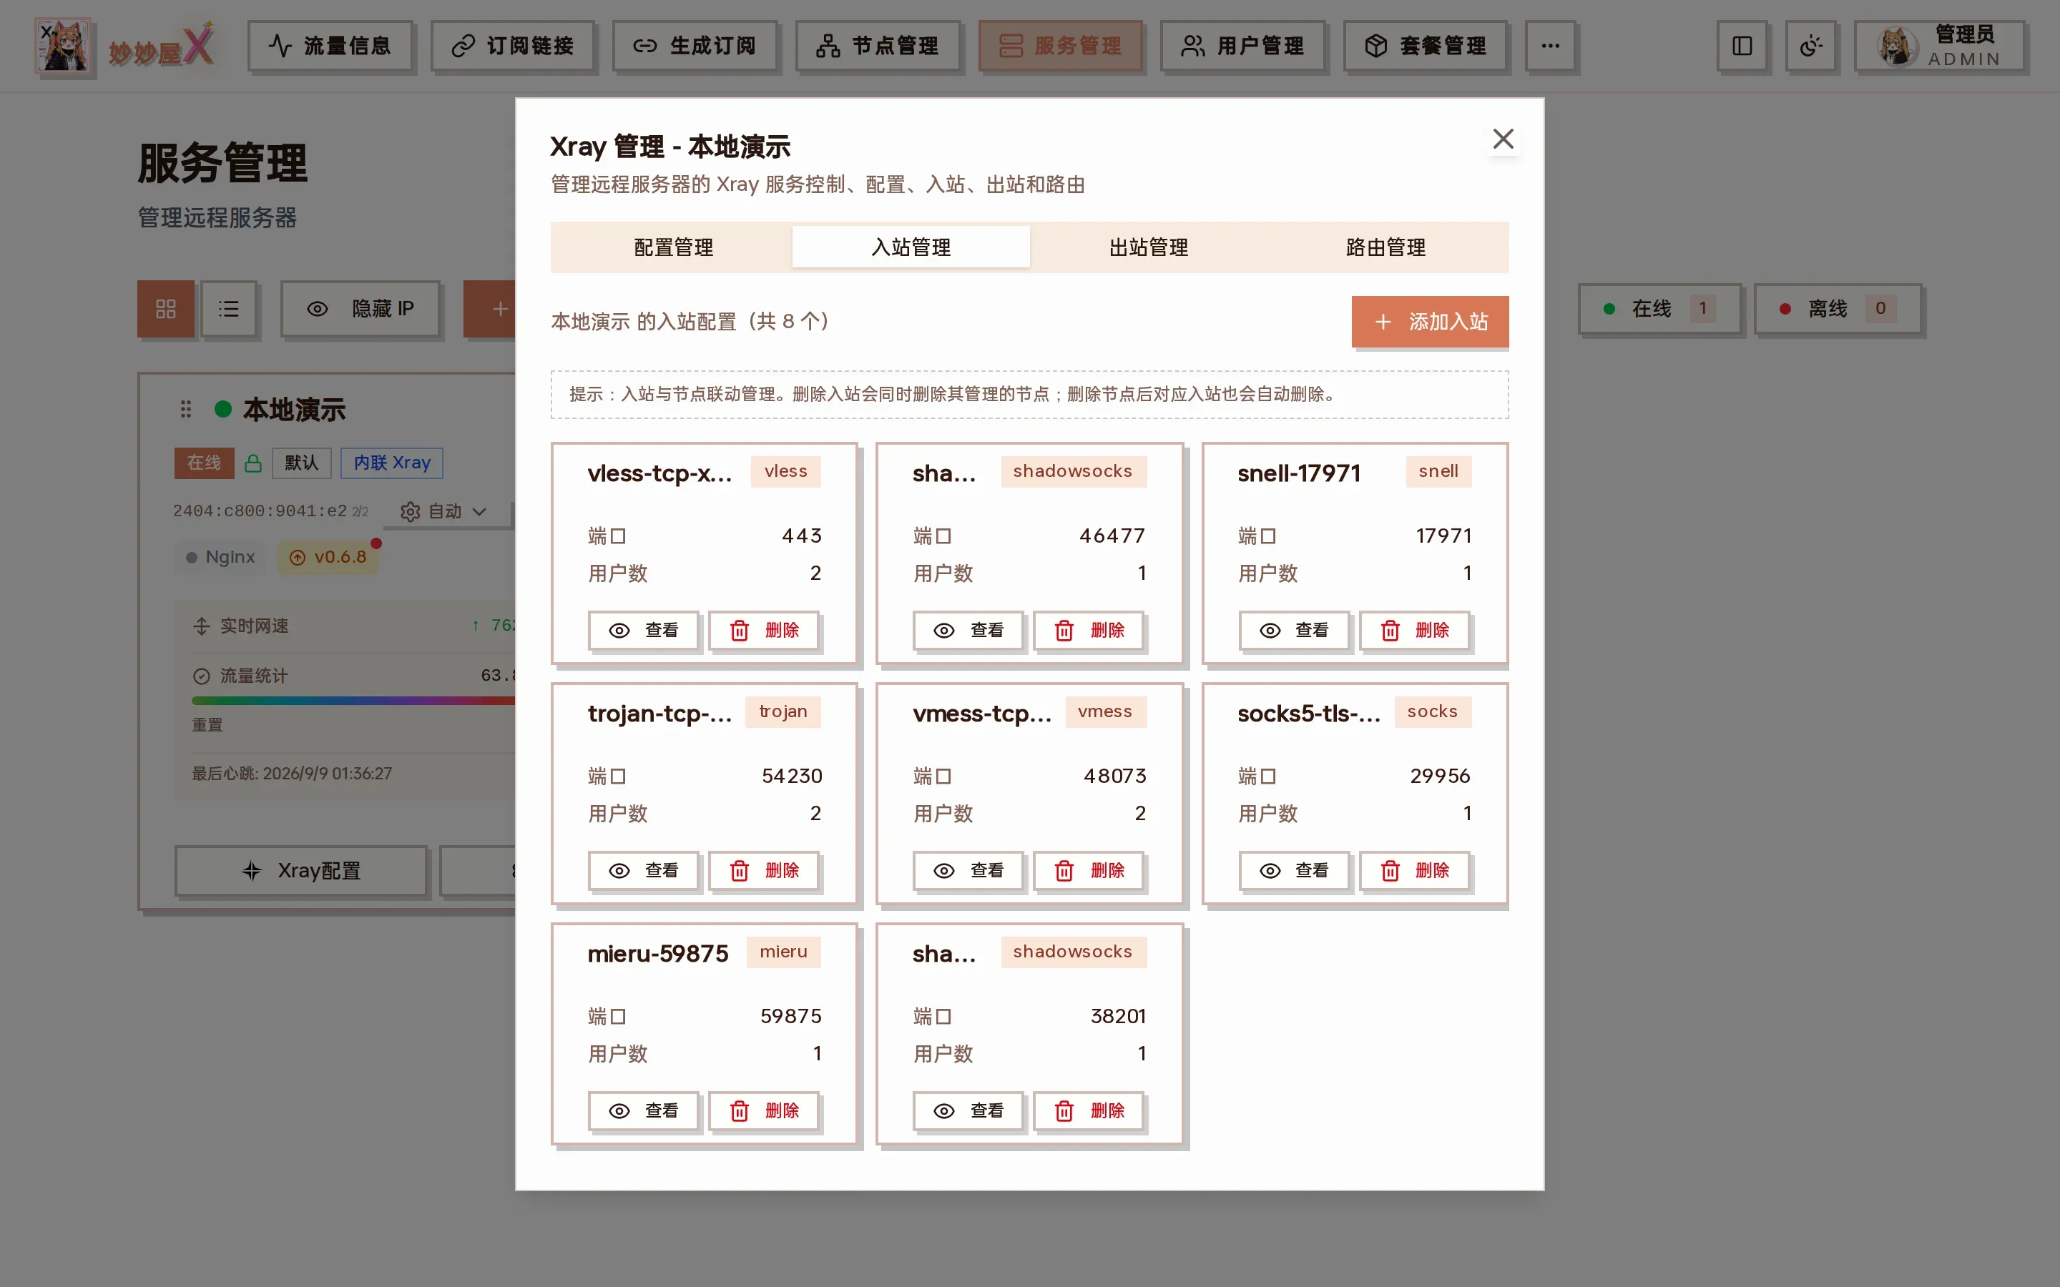Image resolution: width=2060 pixels, height=1287 pixels.
Task: Delete the shadowsocks inbound on port 46477
Action: [1089, 631]
